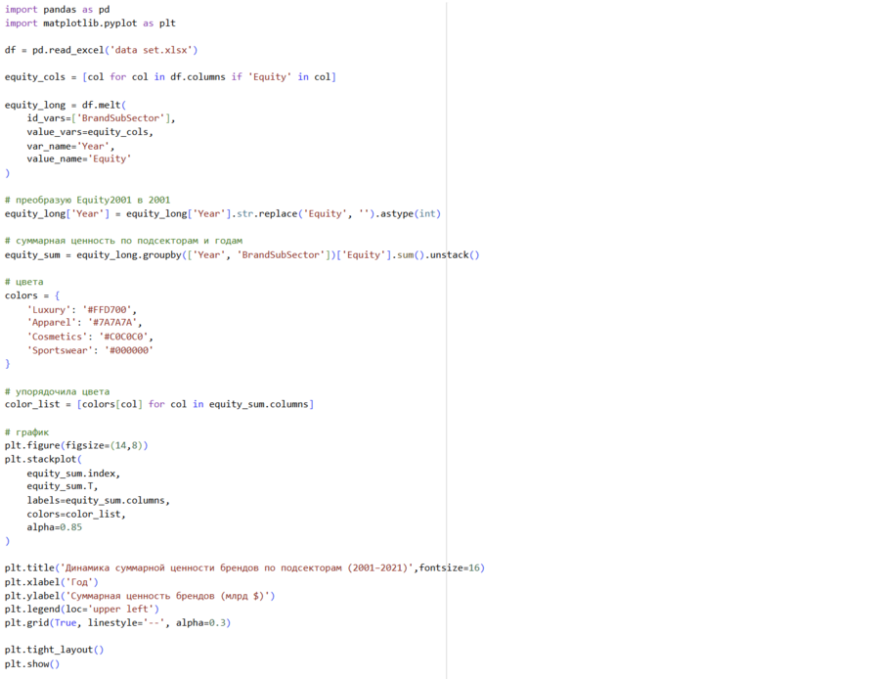Click the 'Sportswear': '#000000' entry
The width and height of the screenshot is (880, 679).
click(x=90, y=350)
